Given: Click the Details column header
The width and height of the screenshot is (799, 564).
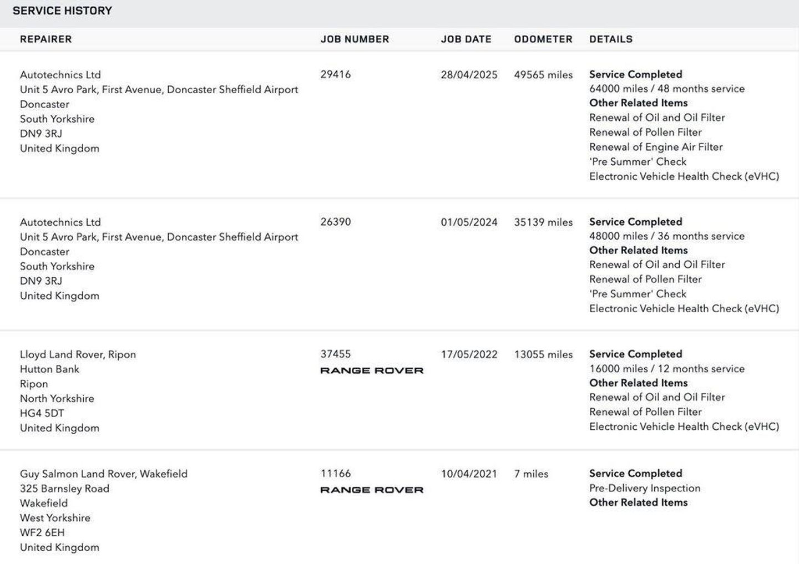Looking at the screenshot, I should pyautogui.click(x=611, y=39).
